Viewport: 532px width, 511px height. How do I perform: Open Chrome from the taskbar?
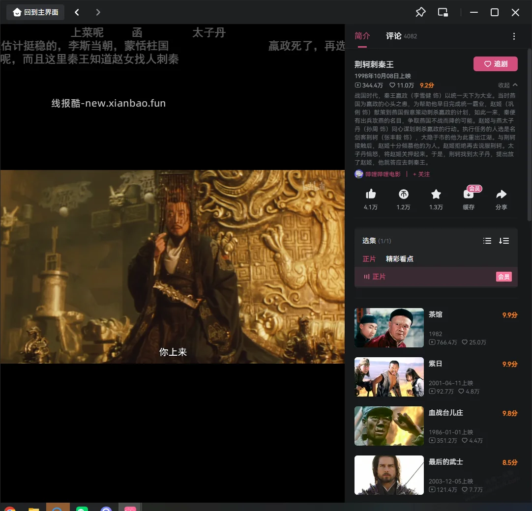coord(10,508)
